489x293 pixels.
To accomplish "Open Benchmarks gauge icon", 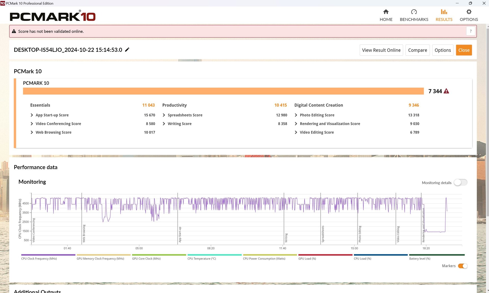I will [414, 12].
